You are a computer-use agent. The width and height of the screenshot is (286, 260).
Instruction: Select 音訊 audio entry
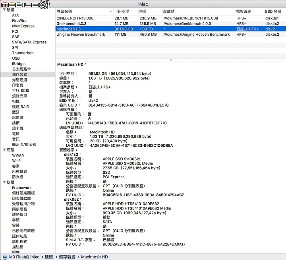[15, 139]
